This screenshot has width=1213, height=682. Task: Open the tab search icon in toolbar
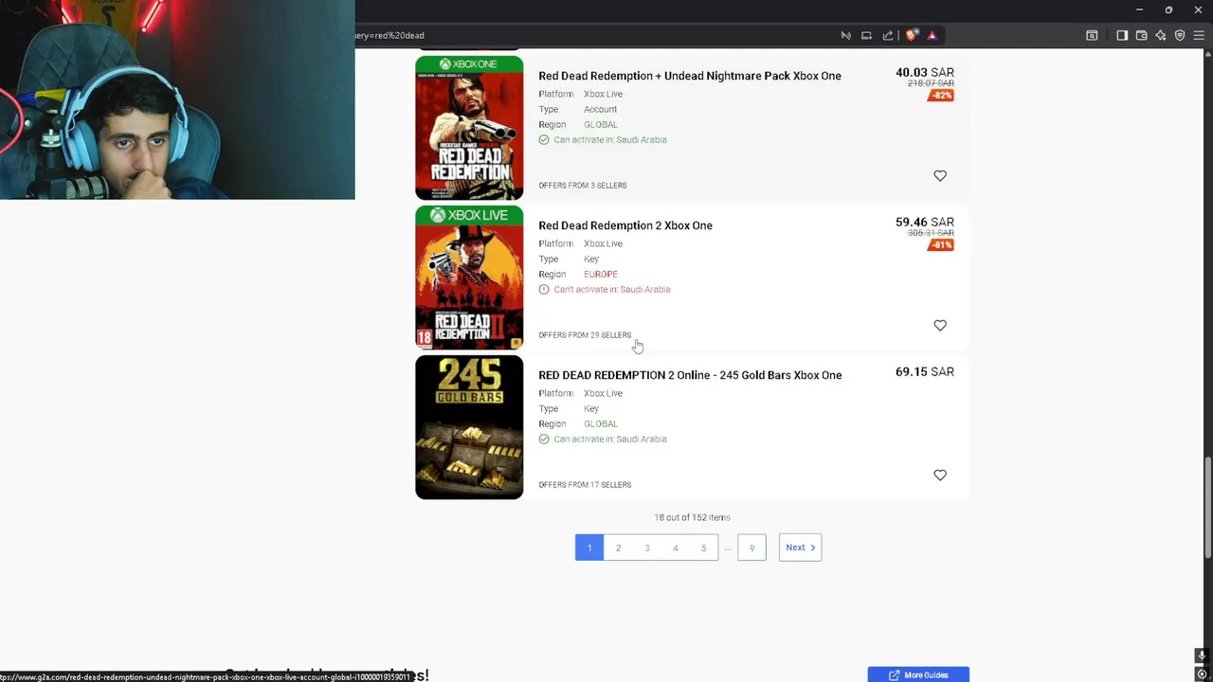click(1092, 35)
